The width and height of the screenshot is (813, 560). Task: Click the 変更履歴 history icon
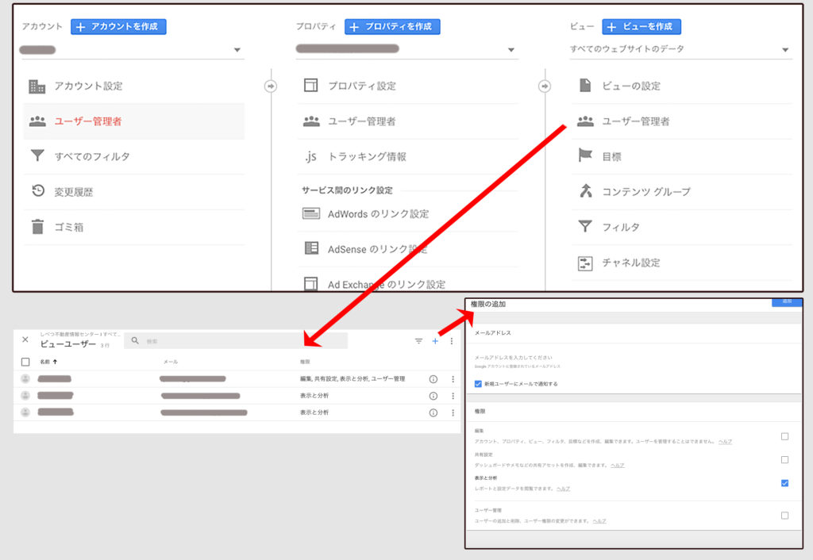coord(37,191)
